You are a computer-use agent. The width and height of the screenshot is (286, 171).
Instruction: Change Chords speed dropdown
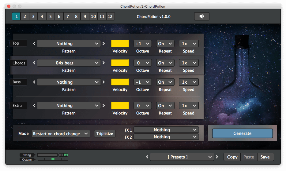pyautogui.click(x=189, y=63)
